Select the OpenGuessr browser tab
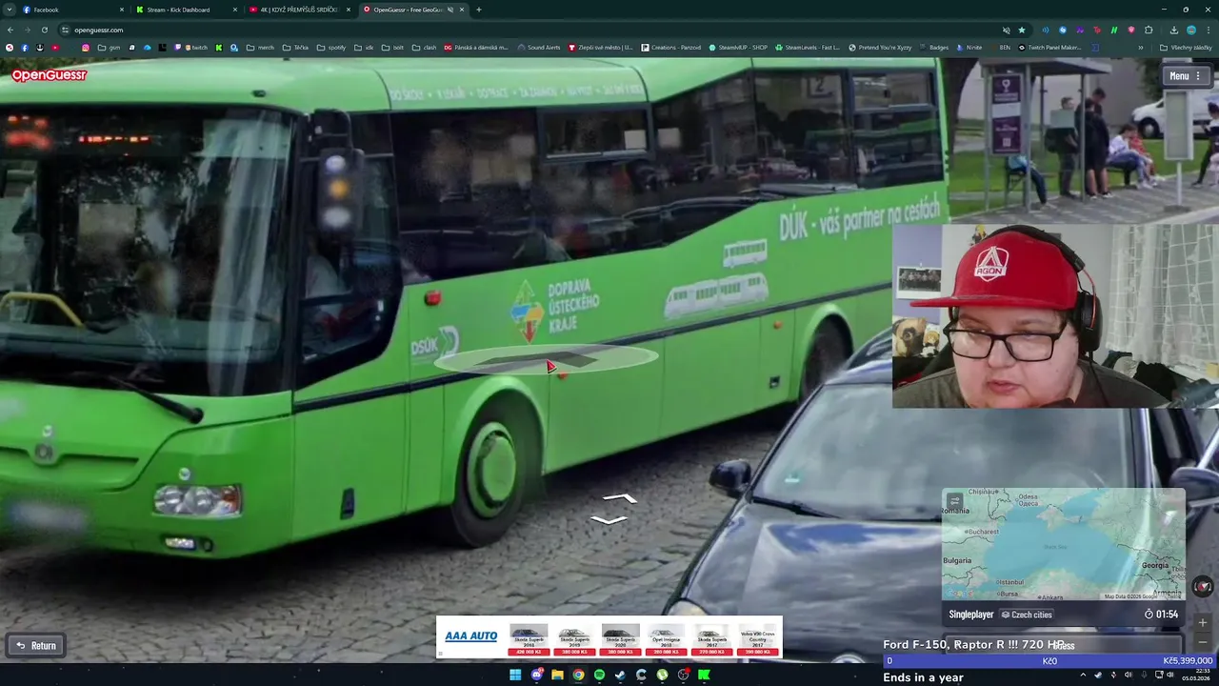This screenshot has width=1219, height=686. (413, 10)
